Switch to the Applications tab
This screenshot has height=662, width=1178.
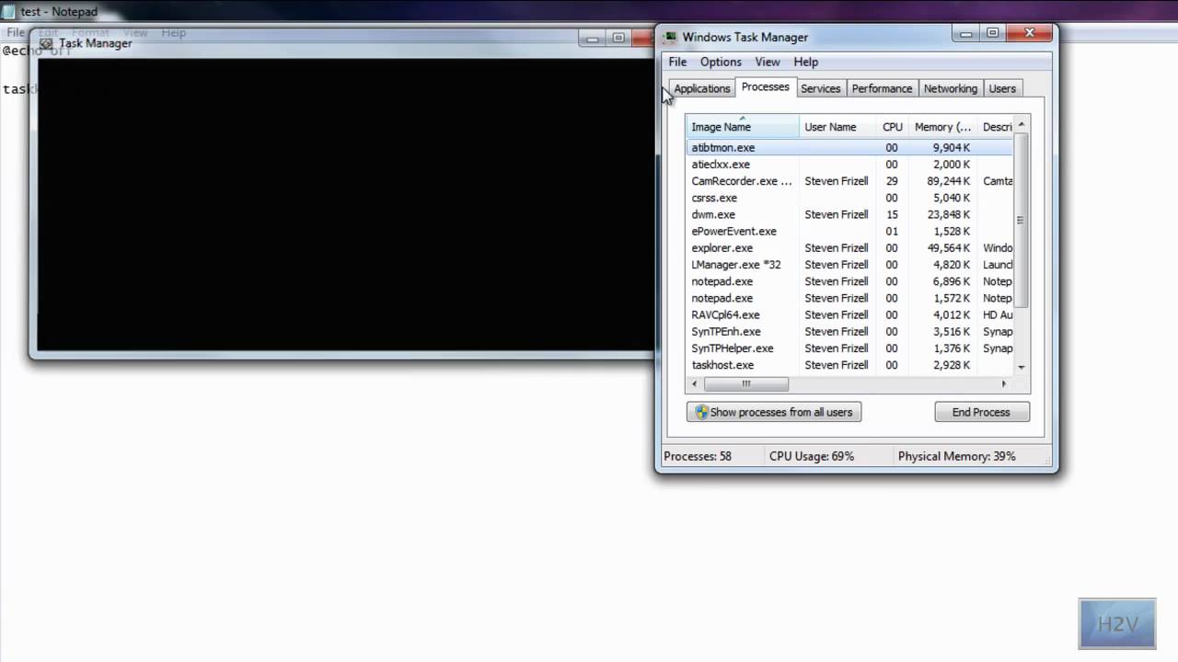coord(702,88)
